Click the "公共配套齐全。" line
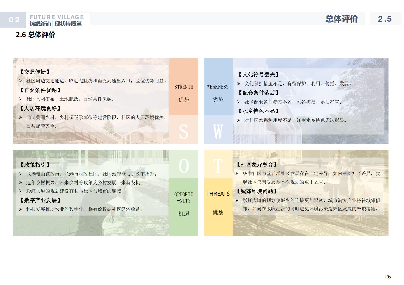404x285 pixels. pos(42,126)
